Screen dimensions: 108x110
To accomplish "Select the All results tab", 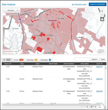I will (x=7, y=60).
